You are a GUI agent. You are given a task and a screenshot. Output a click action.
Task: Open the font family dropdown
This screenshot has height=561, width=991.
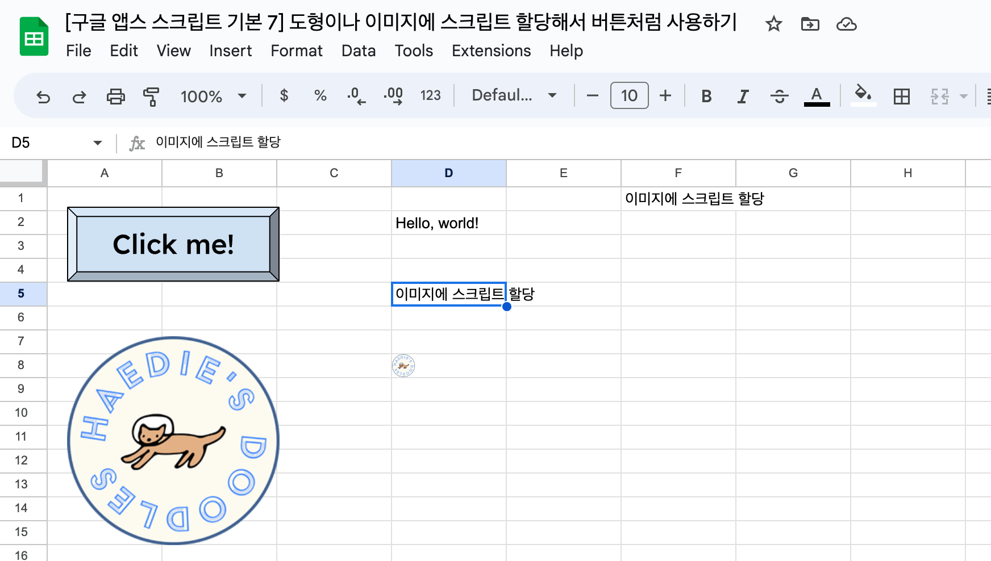coord(514,95)
